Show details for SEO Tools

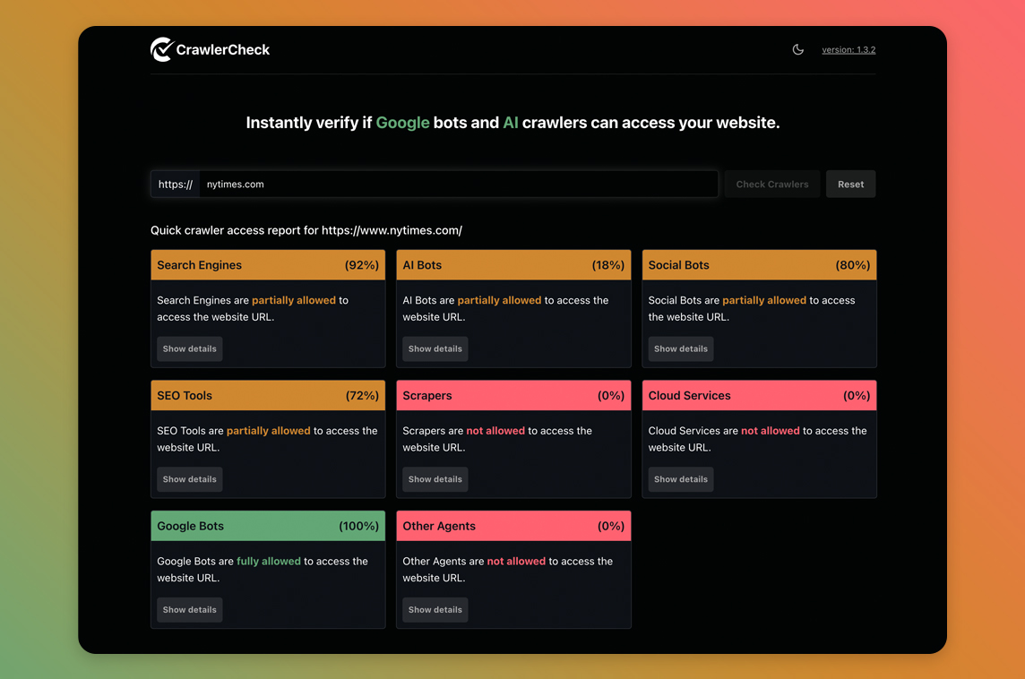coord(190,479)
